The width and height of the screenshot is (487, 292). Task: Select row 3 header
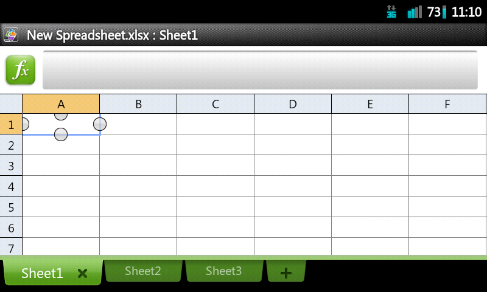(x=11, y=166)
